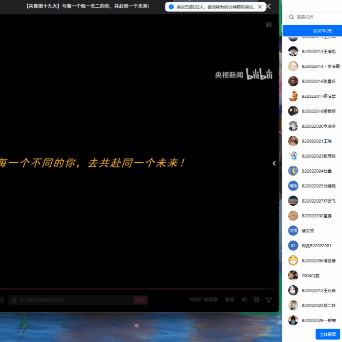Toggle the rightmost player control icon
Viewport: 342px width, 342px height.
(x=269, y=300)
